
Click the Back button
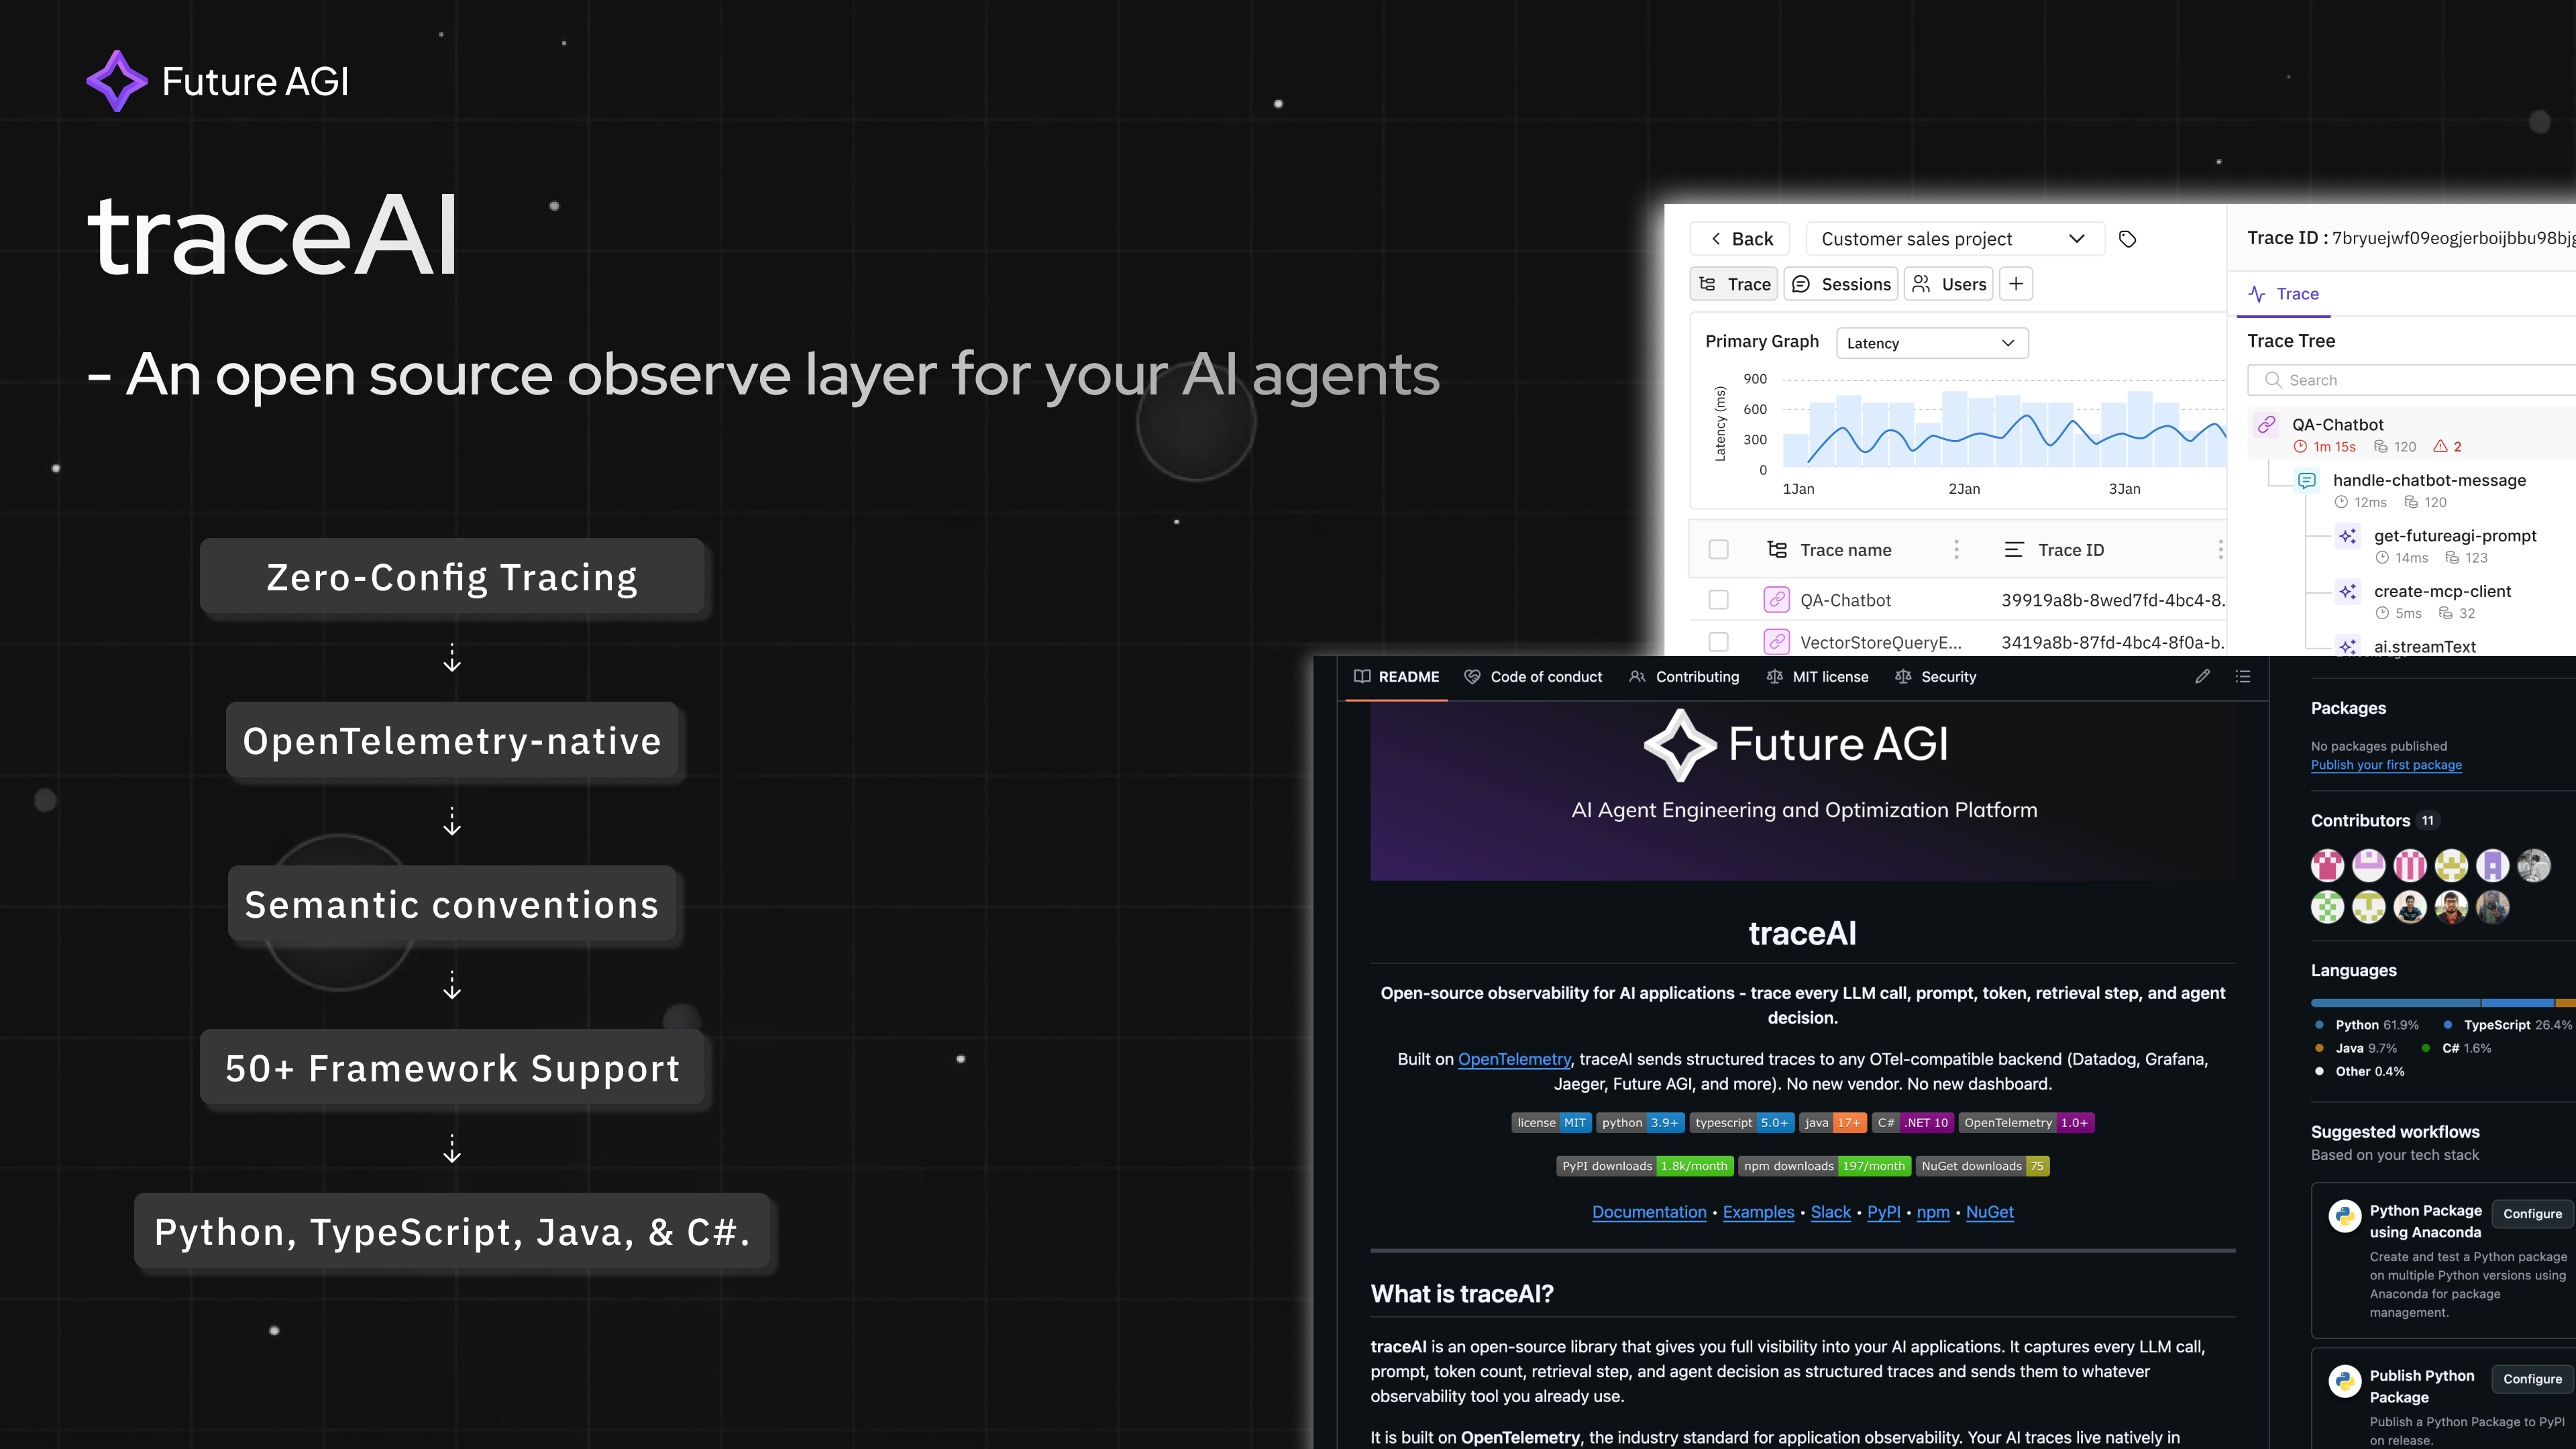point(1740,239)
